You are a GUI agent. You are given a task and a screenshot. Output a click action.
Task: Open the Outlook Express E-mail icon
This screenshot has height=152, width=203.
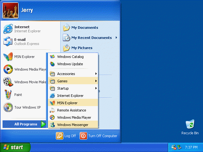click(x=8, y=41)
